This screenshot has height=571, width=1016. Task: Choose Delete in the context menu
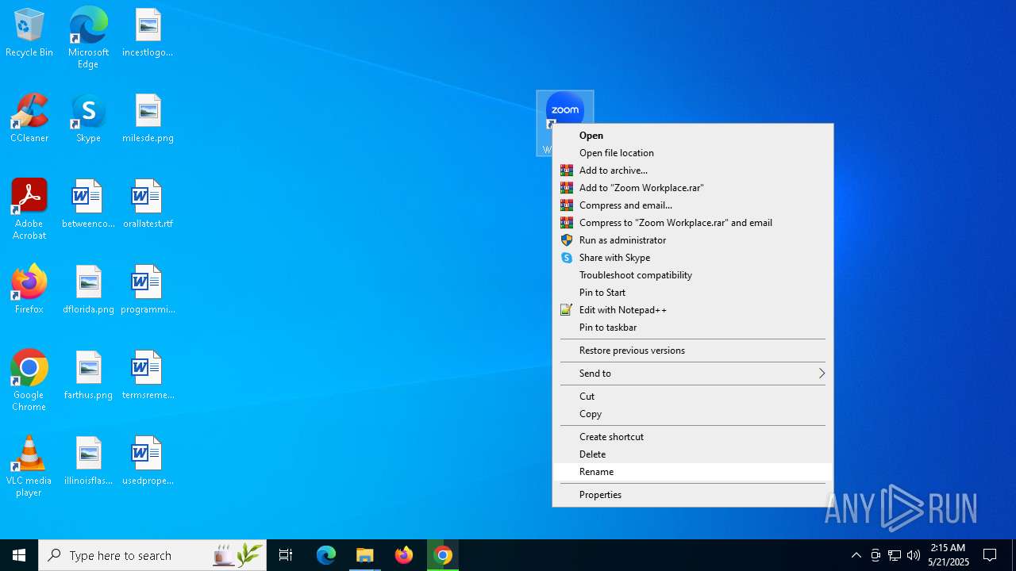coord(693,454)
